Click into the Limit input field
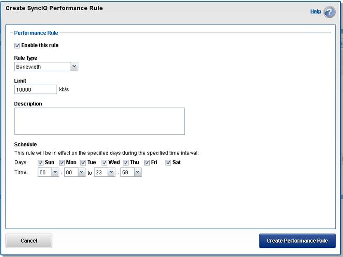Screen dimensions: 343x257 pyautogui.click(x=35, y=89)
